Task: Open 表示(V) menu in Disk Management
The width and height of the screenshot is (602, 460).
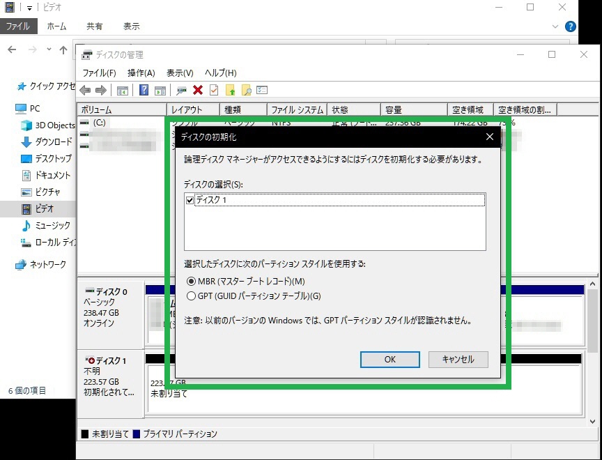Action: 180,73
